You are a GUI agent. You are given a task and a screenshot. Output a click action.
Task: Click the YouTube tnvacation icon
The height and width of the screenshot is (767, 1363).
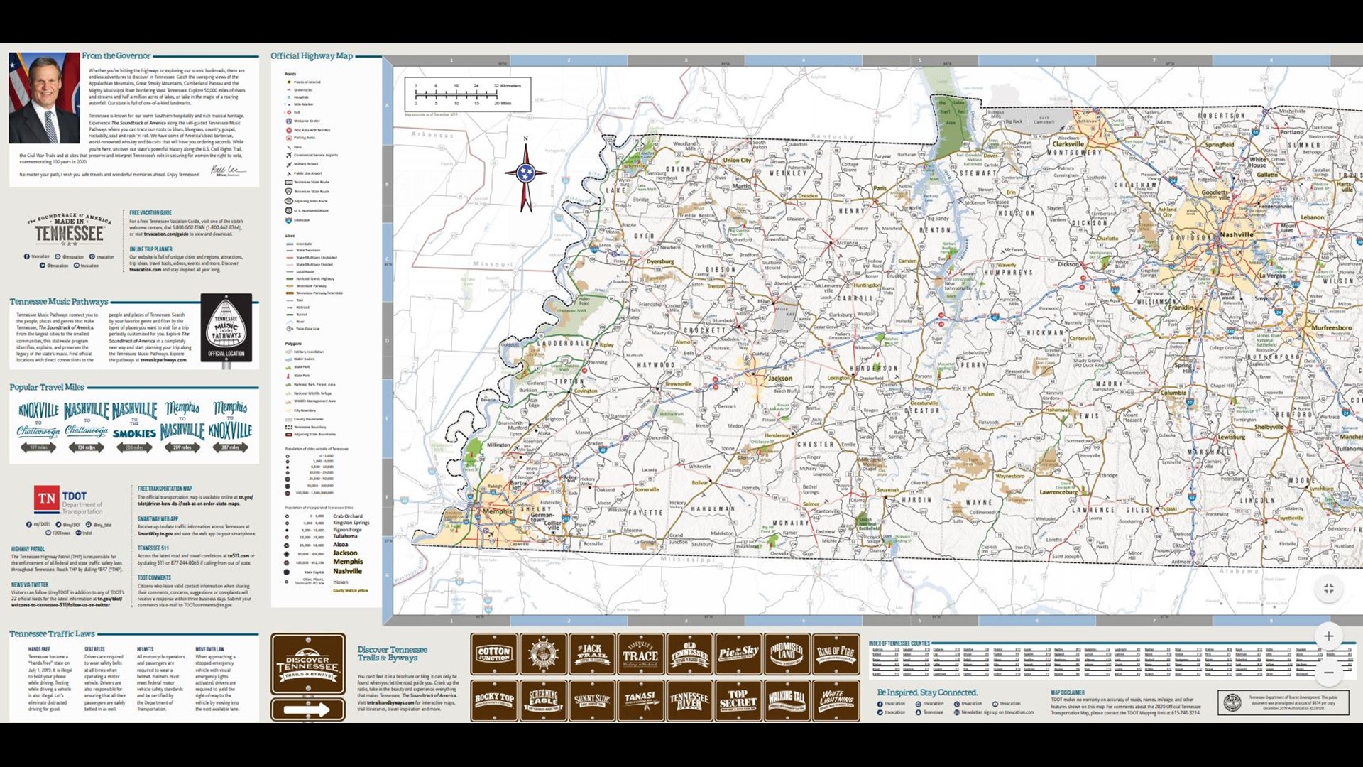tap(77, 265)
